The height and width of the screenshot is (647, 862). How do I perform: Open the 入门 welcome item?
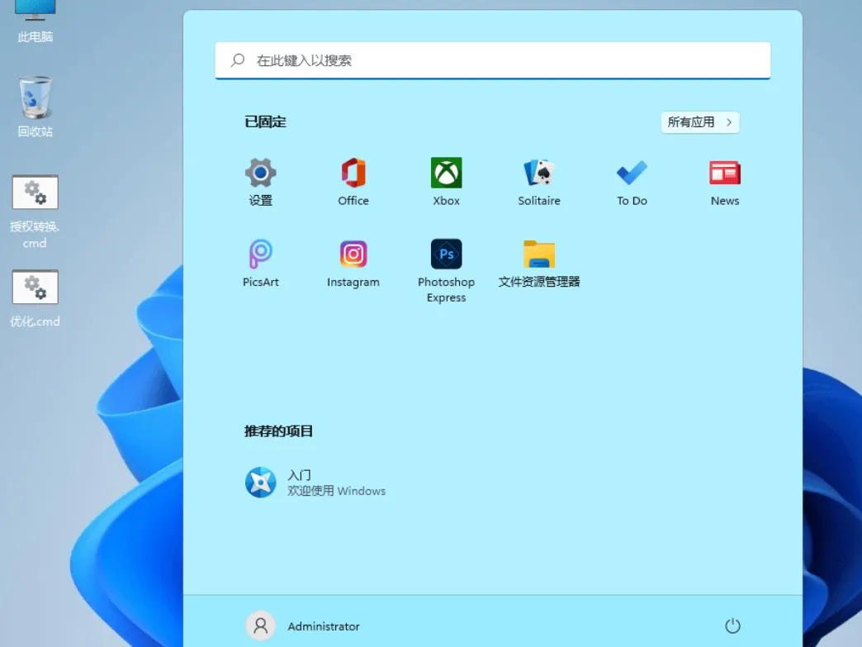click(x=315, y=482)
